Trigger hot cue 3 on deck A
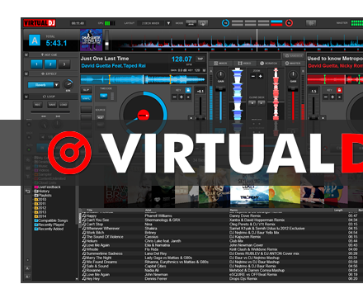 point(64,64)
